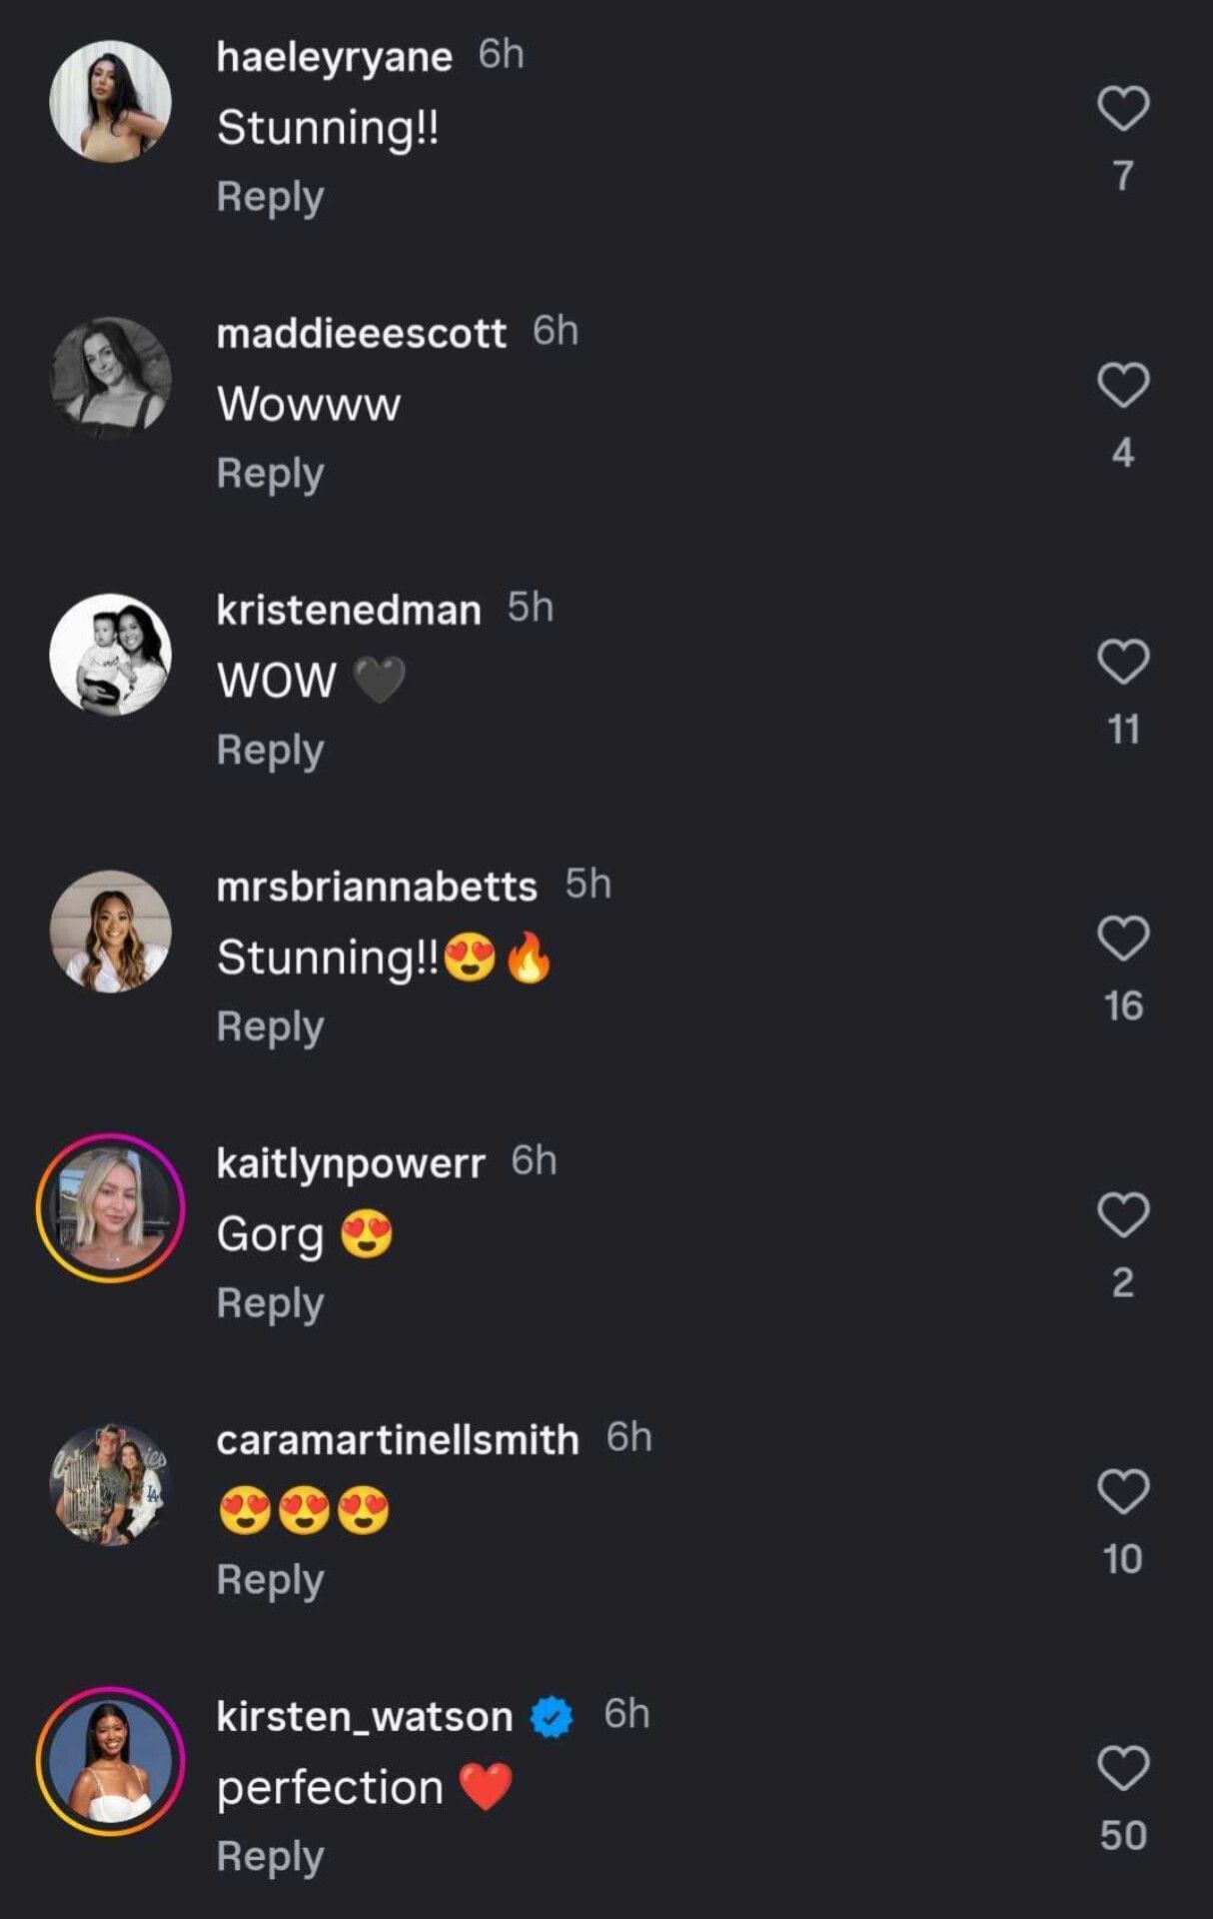Viewport: 1213px width, 1919px height.
Task: Reply to kirsten_watson's comment
Action: click(270, 1857)
